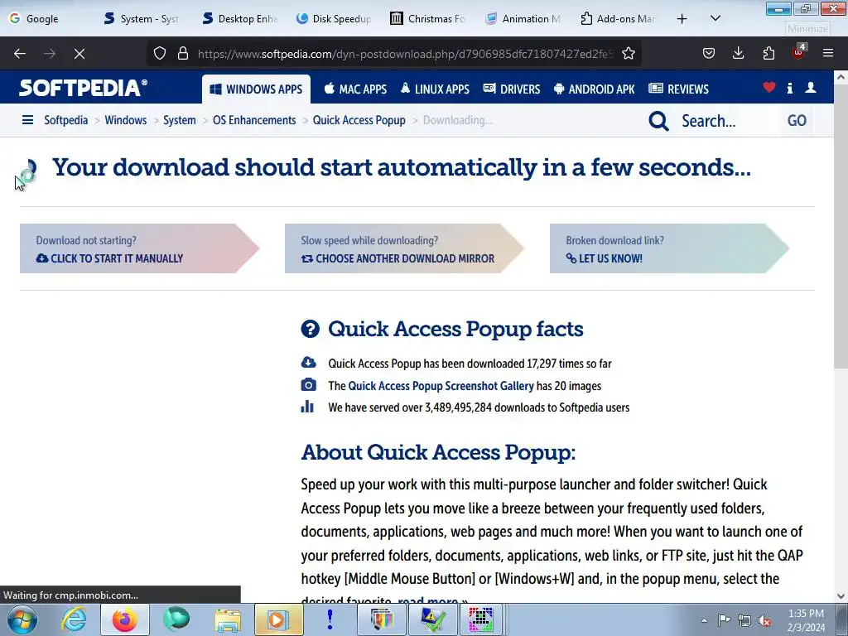Stop loading the page
Screen dimensions: 848x636
click(x=79, y=54)
